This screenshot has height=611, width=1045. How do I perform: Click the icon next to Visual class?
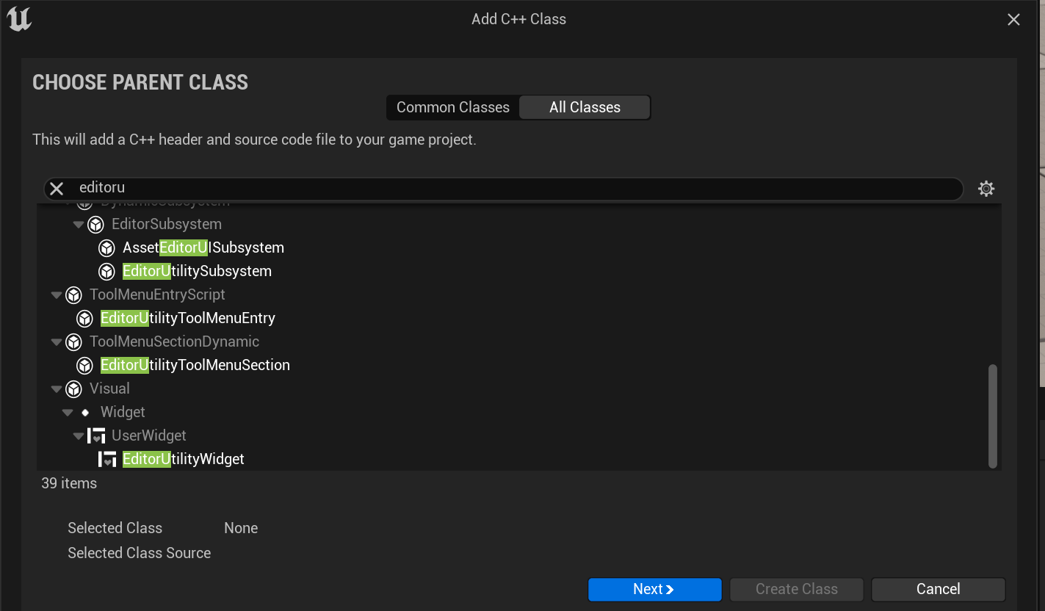(x=73, y=388)
